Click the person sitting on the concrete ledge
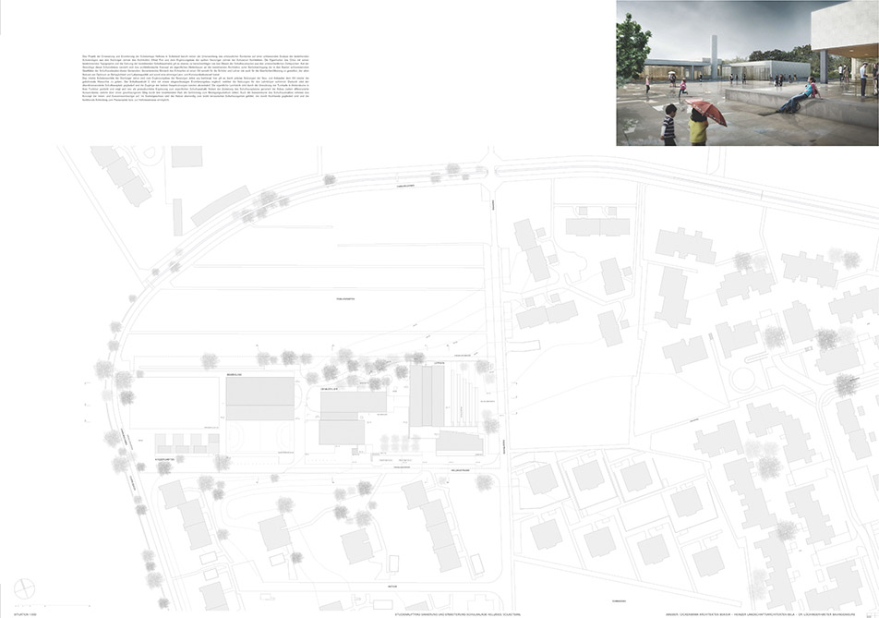The height and width of the screenshot is (618, 879). [x=801, y=94]
